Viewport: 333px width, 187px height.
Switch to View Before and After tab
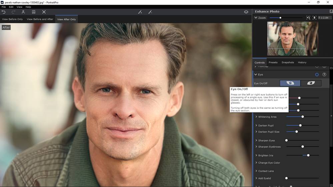tap(40, 19)
